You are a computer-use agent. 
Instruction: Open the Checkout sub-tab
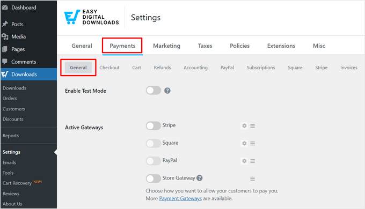(x=109, y=68)
